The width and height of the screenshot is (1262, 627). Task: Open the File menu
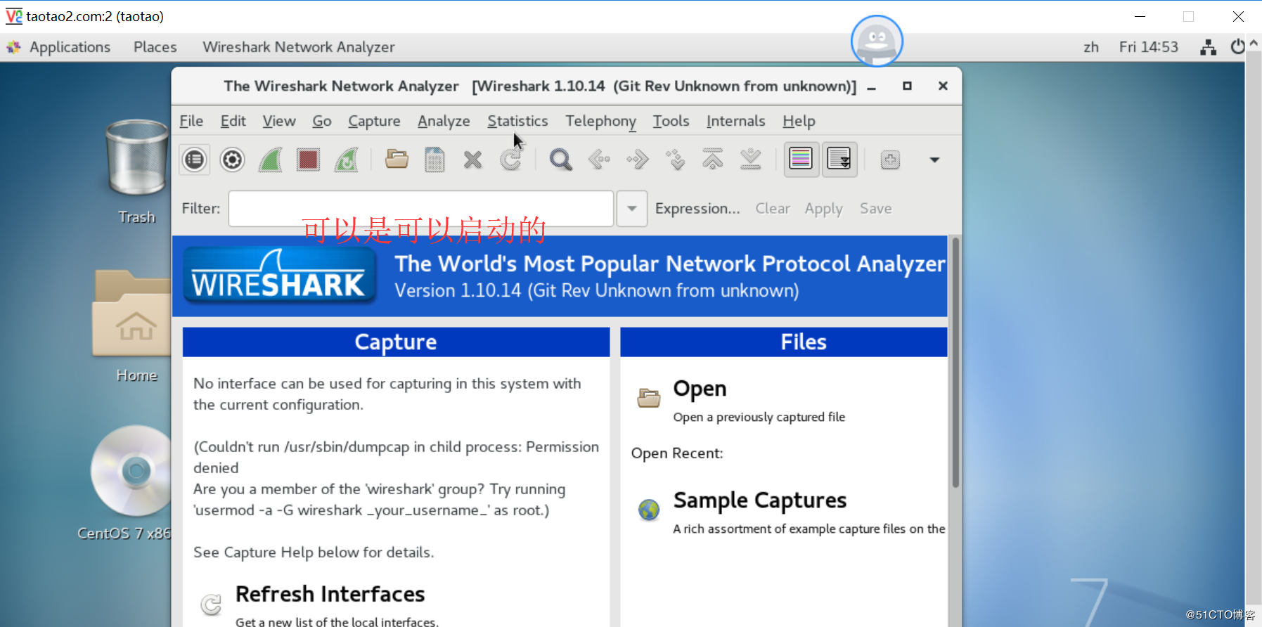tap(191, 121)
